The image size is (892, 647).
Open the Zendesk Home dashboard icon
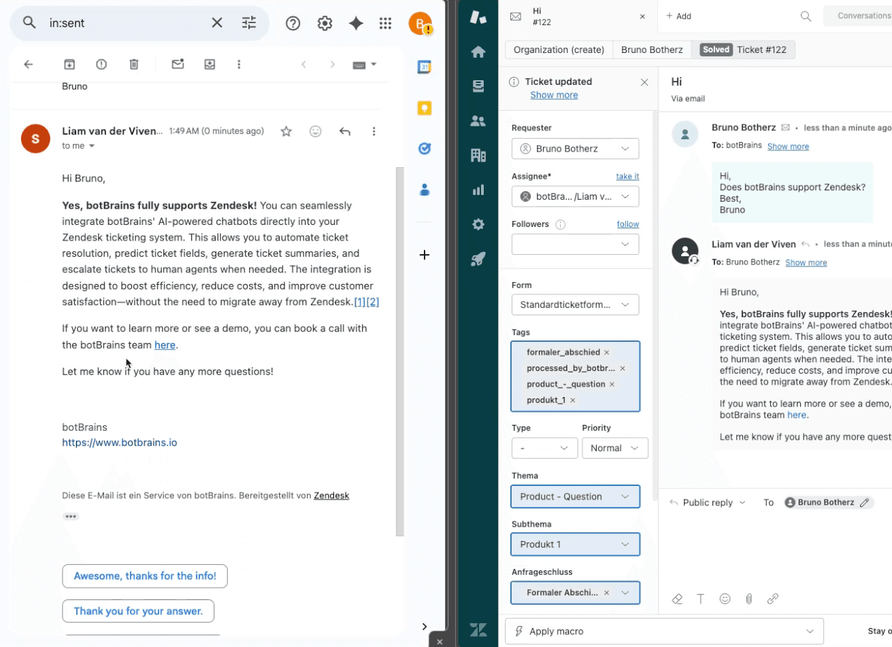pos(478,50)
